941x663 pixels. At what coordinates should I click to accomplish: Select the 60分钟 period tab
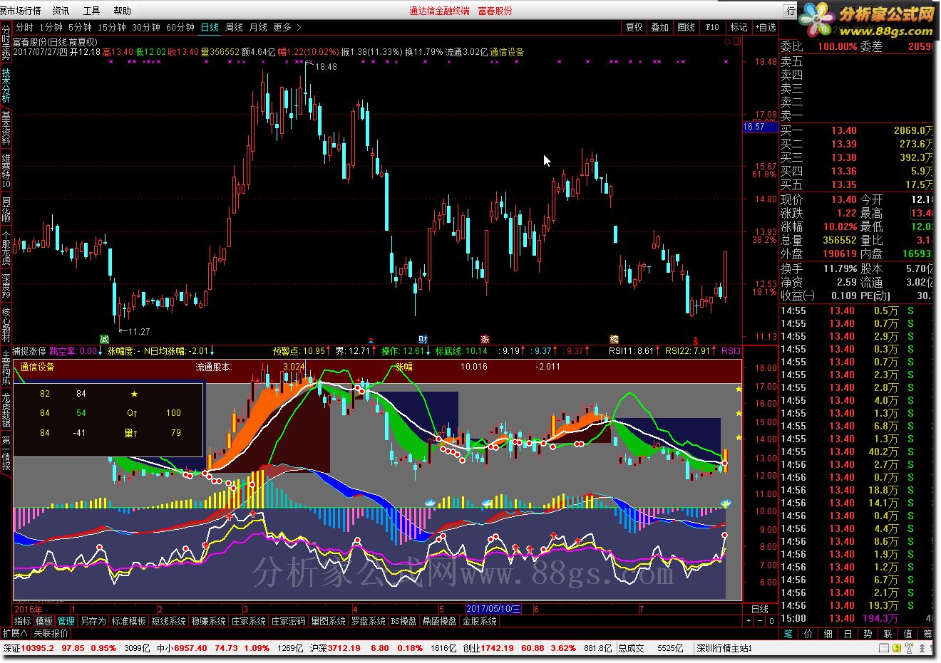point(180,27)
